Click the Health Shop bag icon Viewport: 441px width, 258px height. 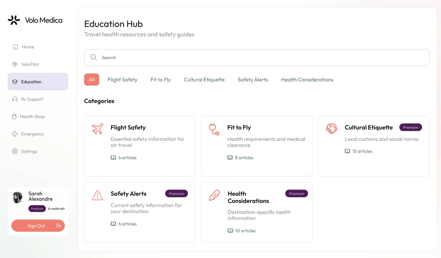14,116
